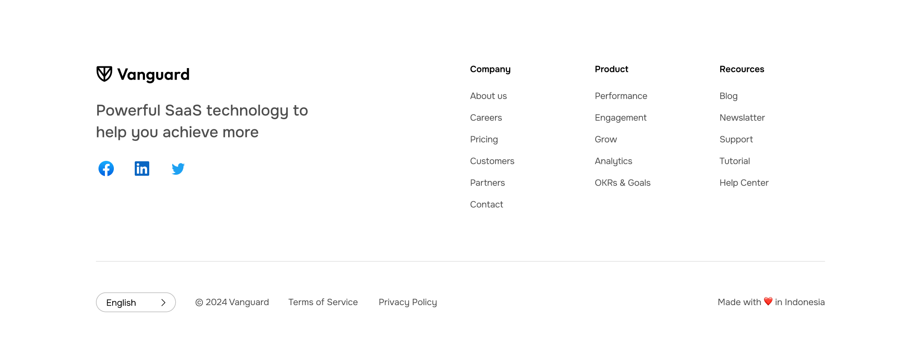Open the Twitter bird icon
The height and width of the screenshot is (343, 921).
tap(178, 169)
